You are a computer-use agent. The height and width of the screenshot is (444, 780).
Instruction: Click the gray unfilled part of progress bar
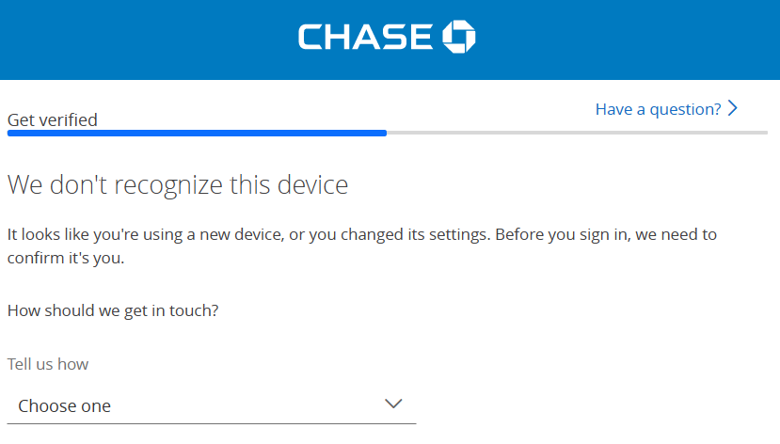pyautogui.click(x=577, y=133)
